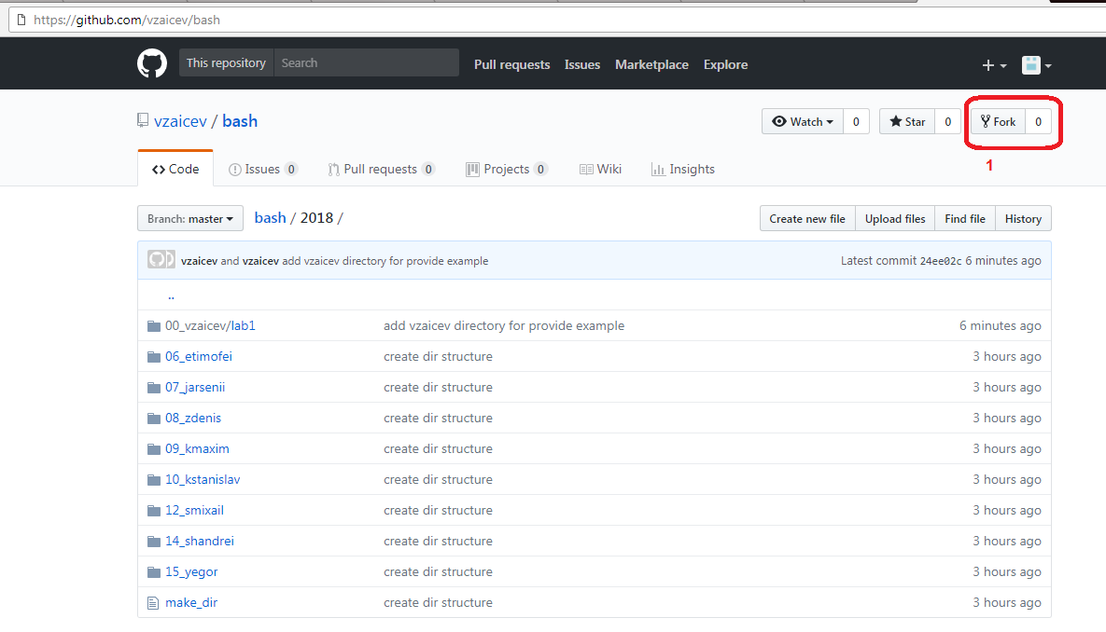Open bash repository name link in title
This screenshot has width=1106, height=632.
coord(240,121)
